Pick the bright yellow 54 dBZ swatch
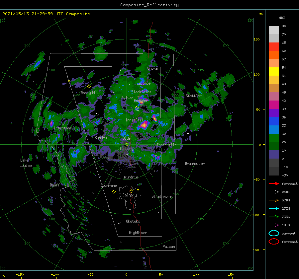This screenshot has width=299, height=279. [x=274, y=71]
